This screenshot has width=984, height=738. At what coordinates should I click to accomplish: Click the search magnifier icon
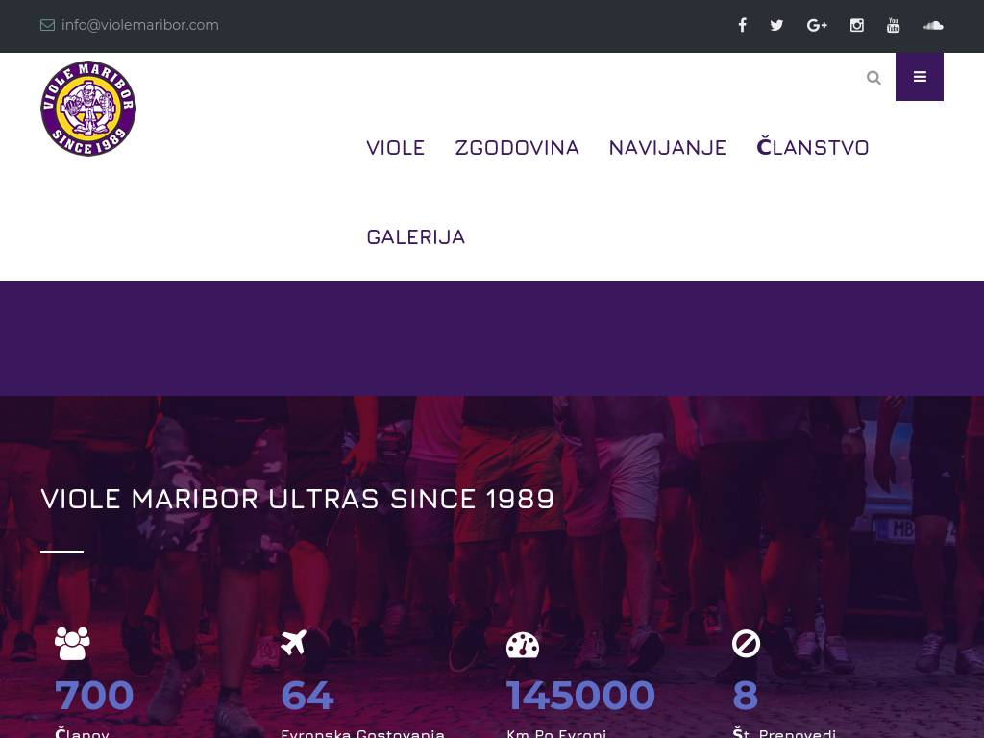coord(873,78)
